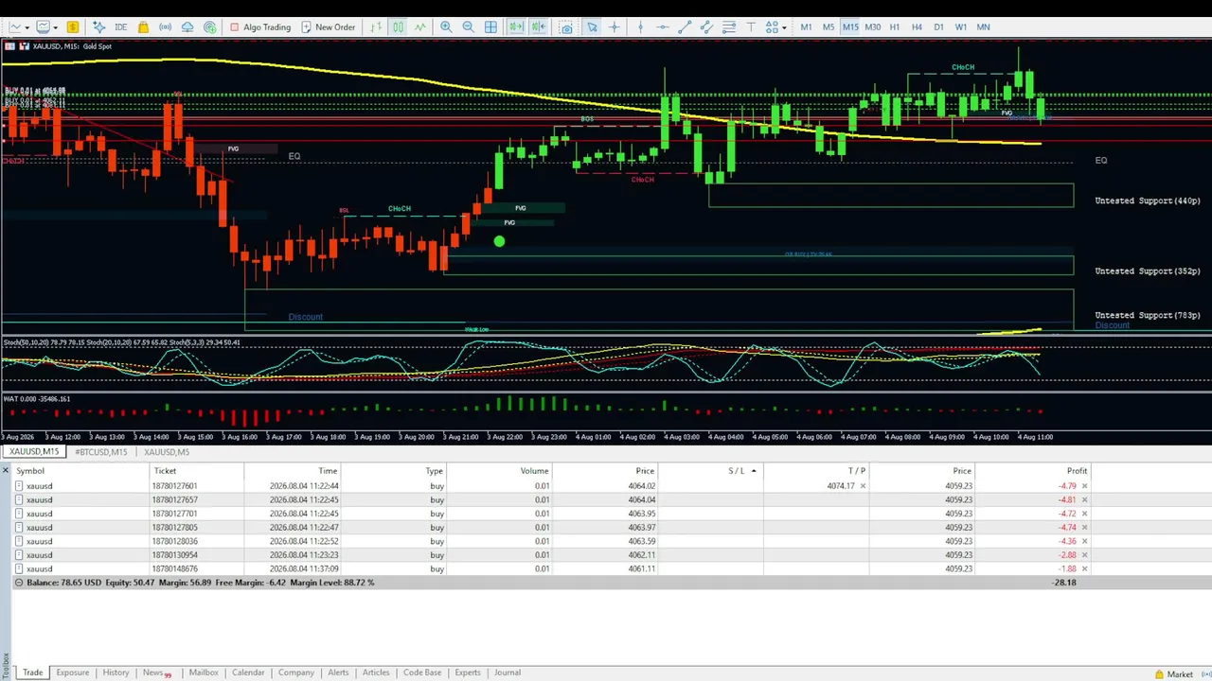Open the Code Base tab
This screenshot has height=681, width=1212.
coord(422,672)
